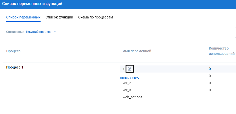Click the Процесс column header
Image resolution: width=236 pixels, height=114 pixels.
point(13,51)
